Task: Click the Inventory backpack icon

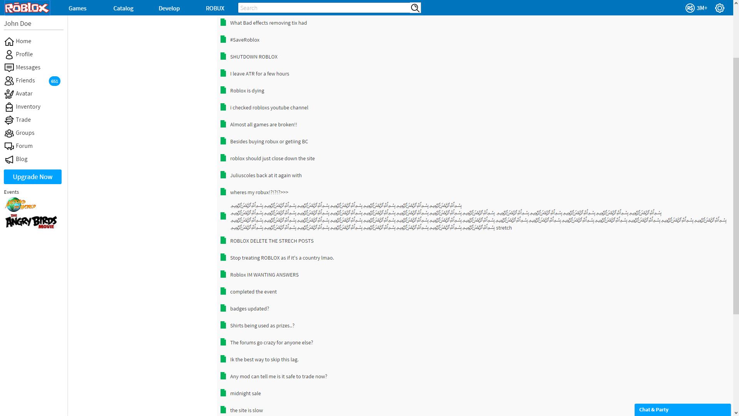Action: click(9, 107)
